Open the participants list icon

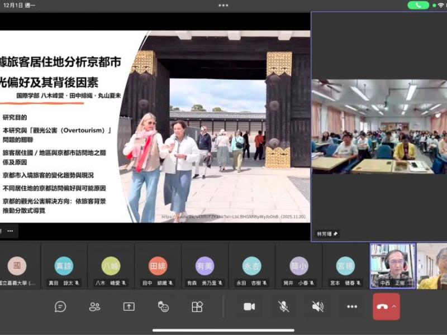pyautogui.click(x=94, y=307)
